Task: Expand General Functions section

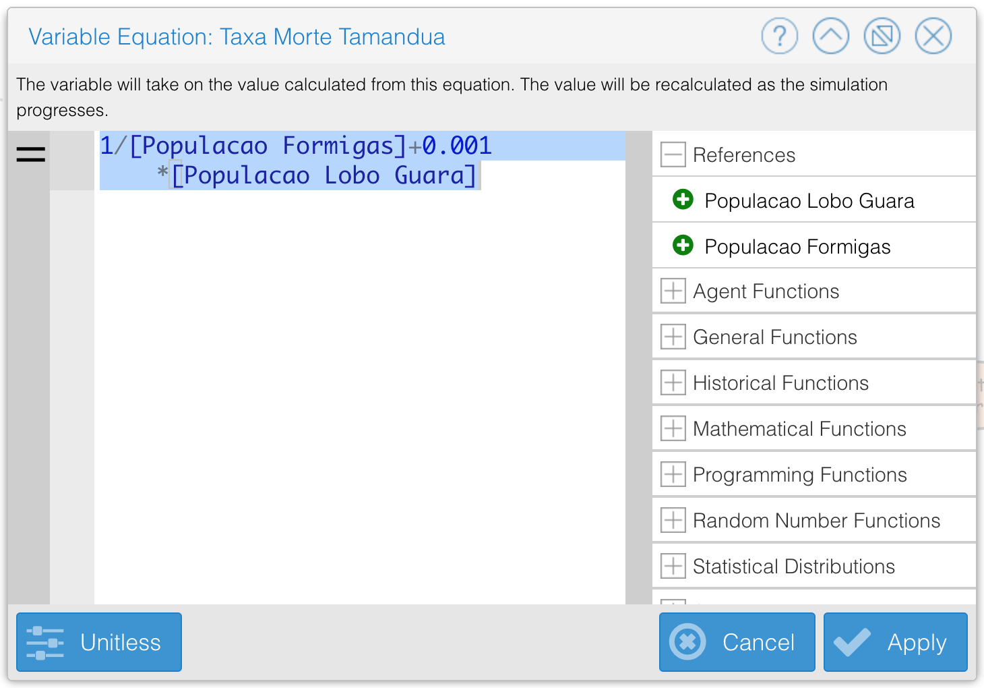Action: coord(673,337)
